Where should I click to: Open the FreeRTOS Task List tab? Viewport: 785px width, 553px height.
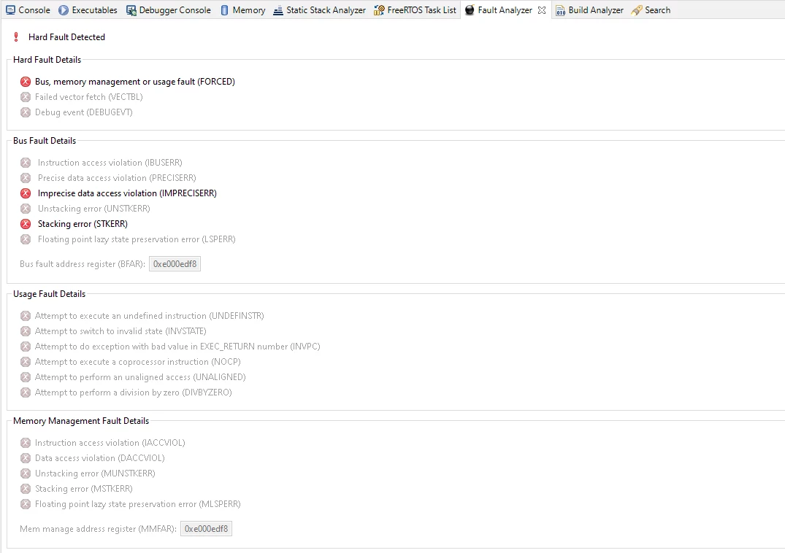click(415, 10)
